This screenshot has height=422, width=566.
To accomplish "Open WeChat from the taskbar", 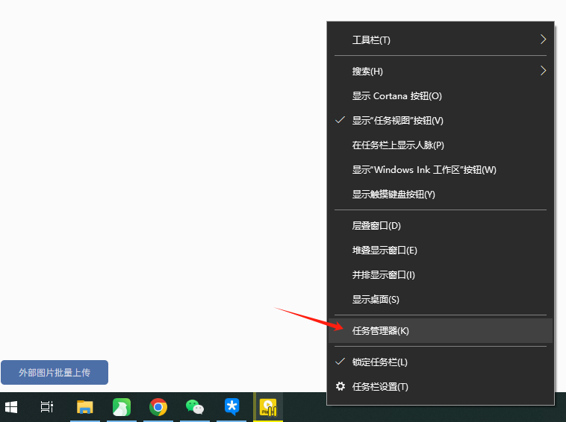I will tap(194, 407).
